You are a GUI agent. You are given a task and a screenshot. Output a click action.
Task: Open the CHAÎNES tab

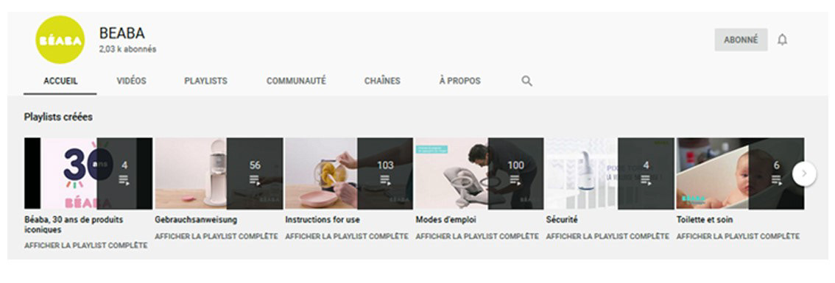click(x=382, y=82)
